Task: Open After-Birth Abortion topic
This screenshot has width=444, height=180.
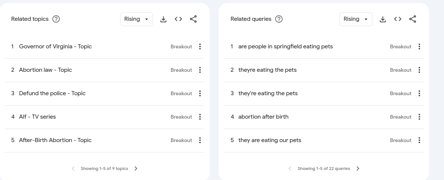Action: (x=55, y=140)
